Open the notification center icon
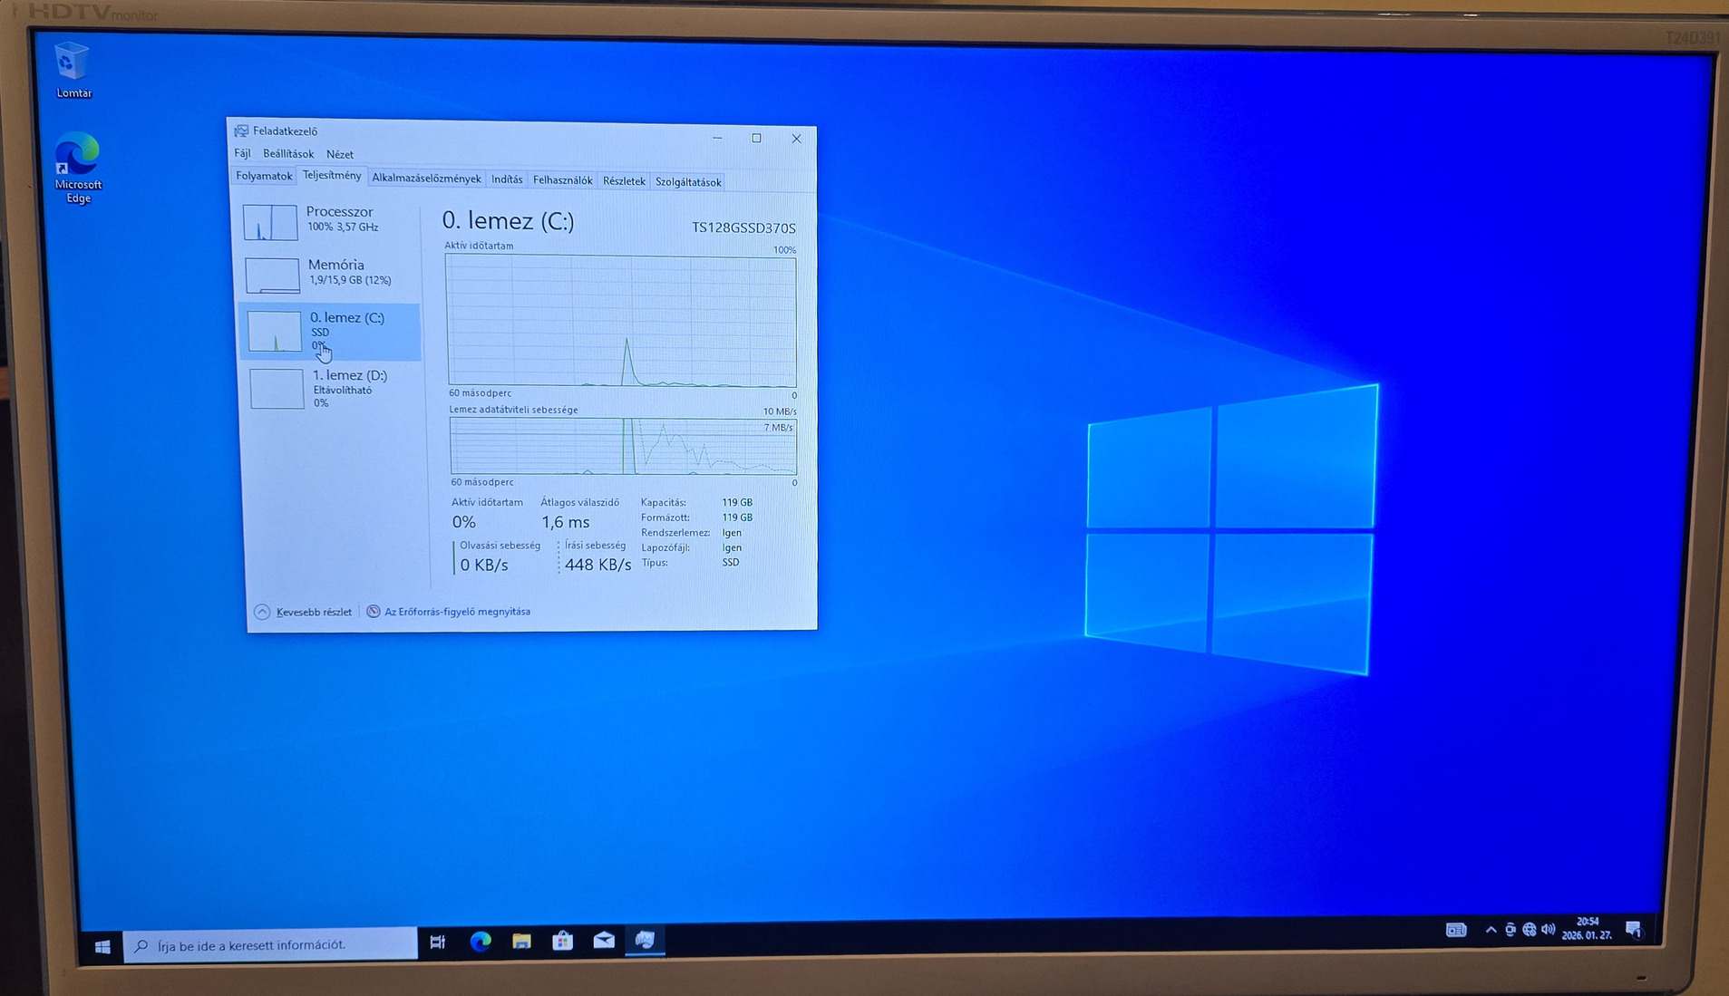The width and height of the screenshot is (1729, 996). pos(1634,930)
